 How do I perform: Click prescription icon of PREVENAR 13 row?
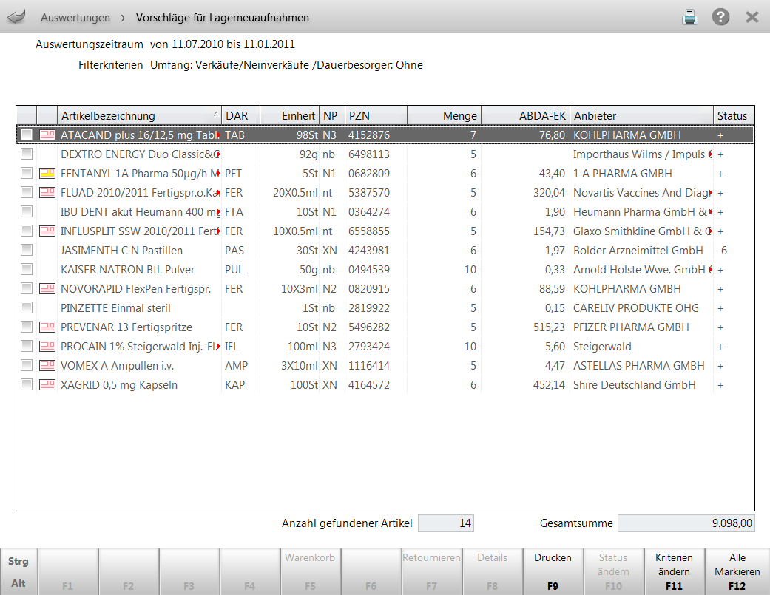click(x=47, y=327)
